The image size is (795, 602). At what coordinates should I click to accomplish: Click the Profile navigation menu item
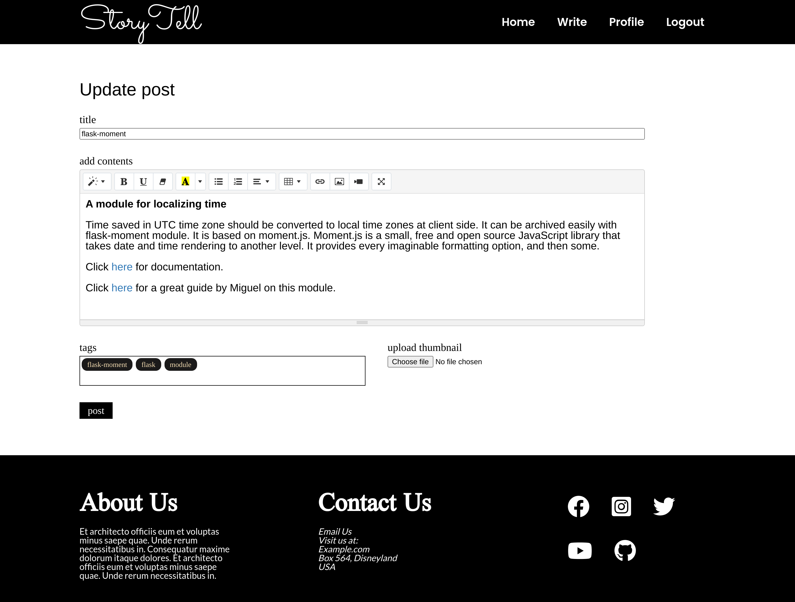tap(626, 22)
